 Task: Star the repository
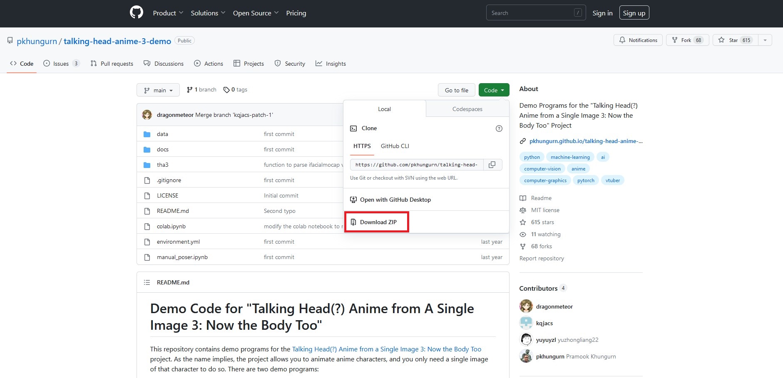click(735, 40)
